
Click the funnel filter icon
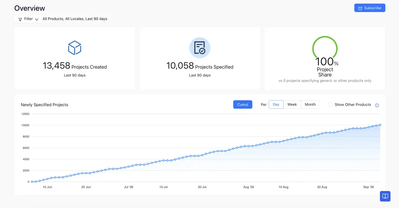[x=20, y=19]
